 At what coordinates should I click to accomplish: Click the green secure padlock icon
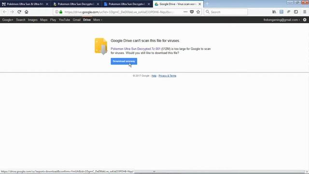coord(61,12)
